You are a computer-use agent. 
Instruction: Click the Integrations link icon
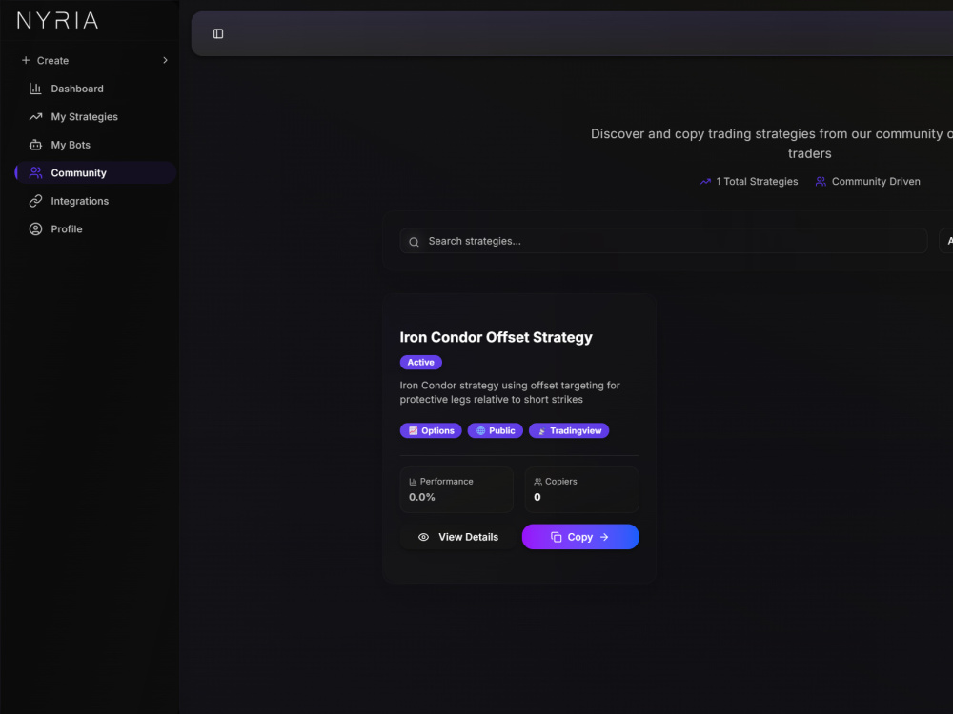click(36, 201)
